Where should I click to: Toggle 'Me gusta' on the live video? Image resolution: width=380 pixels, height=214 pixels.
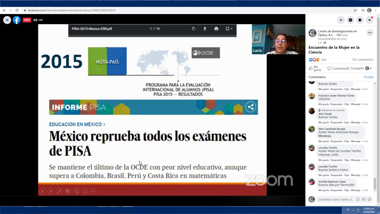point(315,69)
